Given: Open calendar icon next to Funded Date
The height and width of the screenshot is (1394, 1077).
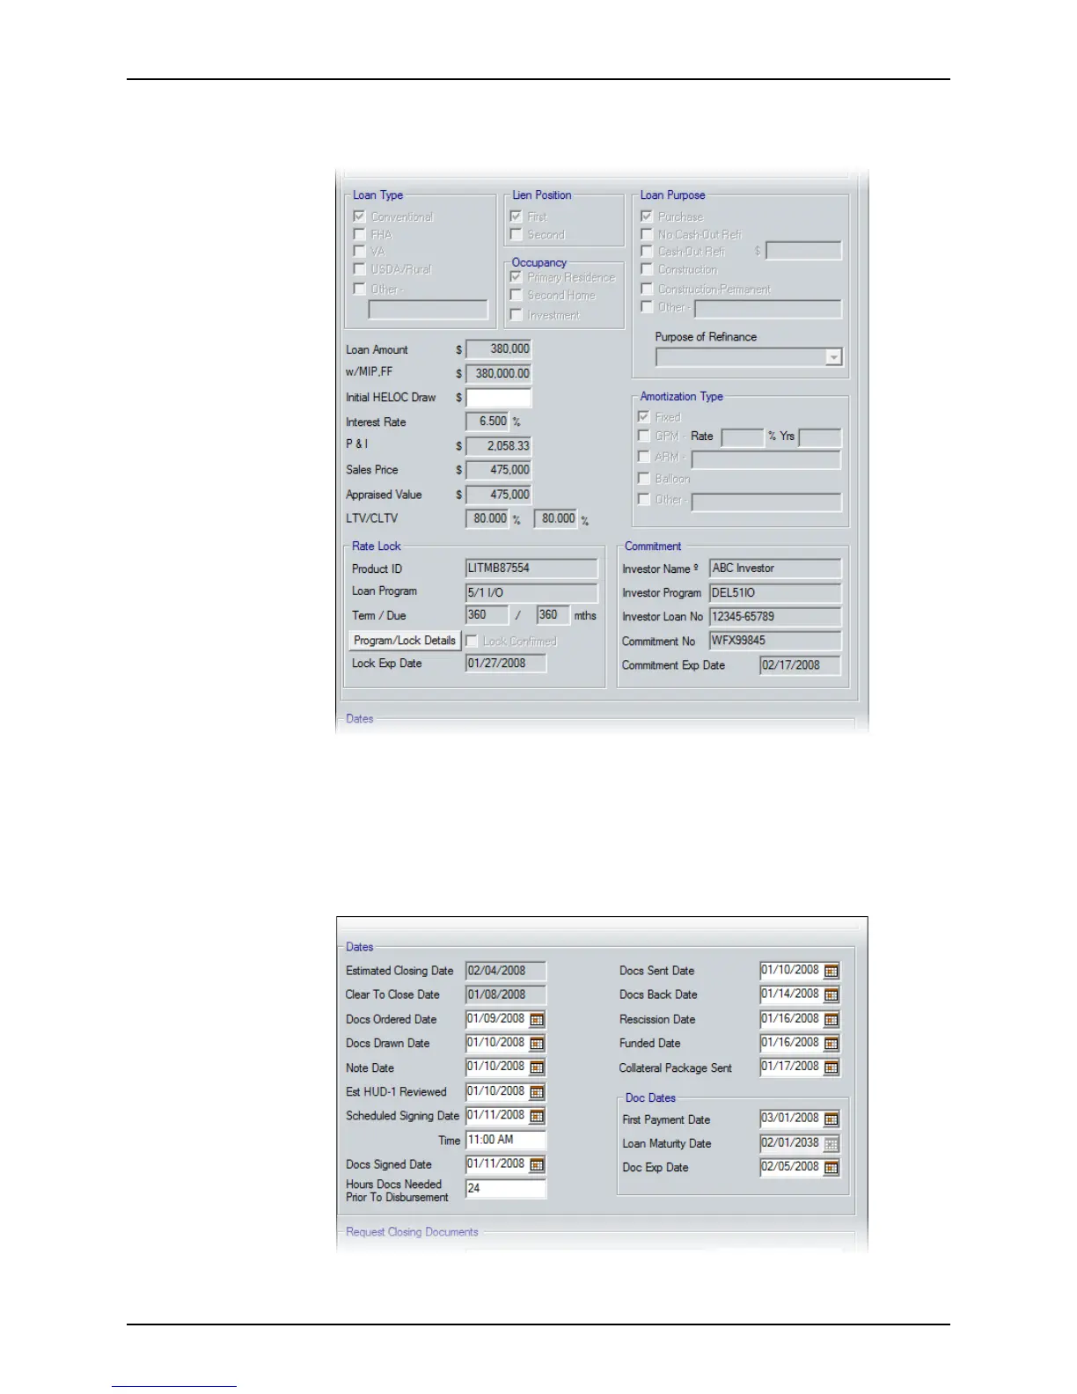Looking at the screenshot, I should (832, 1044).
